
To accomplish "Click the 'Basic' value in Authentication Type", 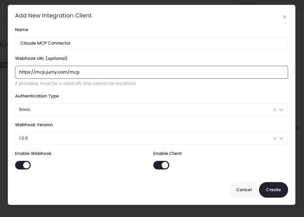I will tap(25, 110).
